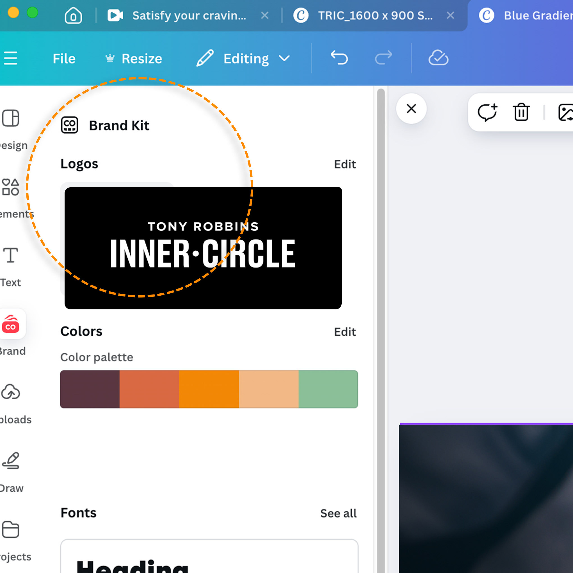
Task: Open the Canva home icon
Action: point(73,15)
